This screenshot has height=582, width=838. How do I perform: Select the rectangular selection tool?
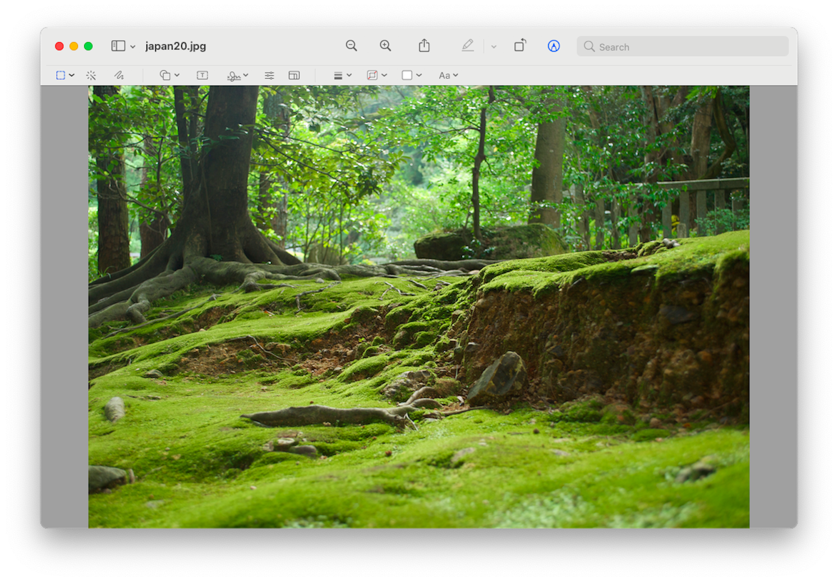[x=61, y=75]
